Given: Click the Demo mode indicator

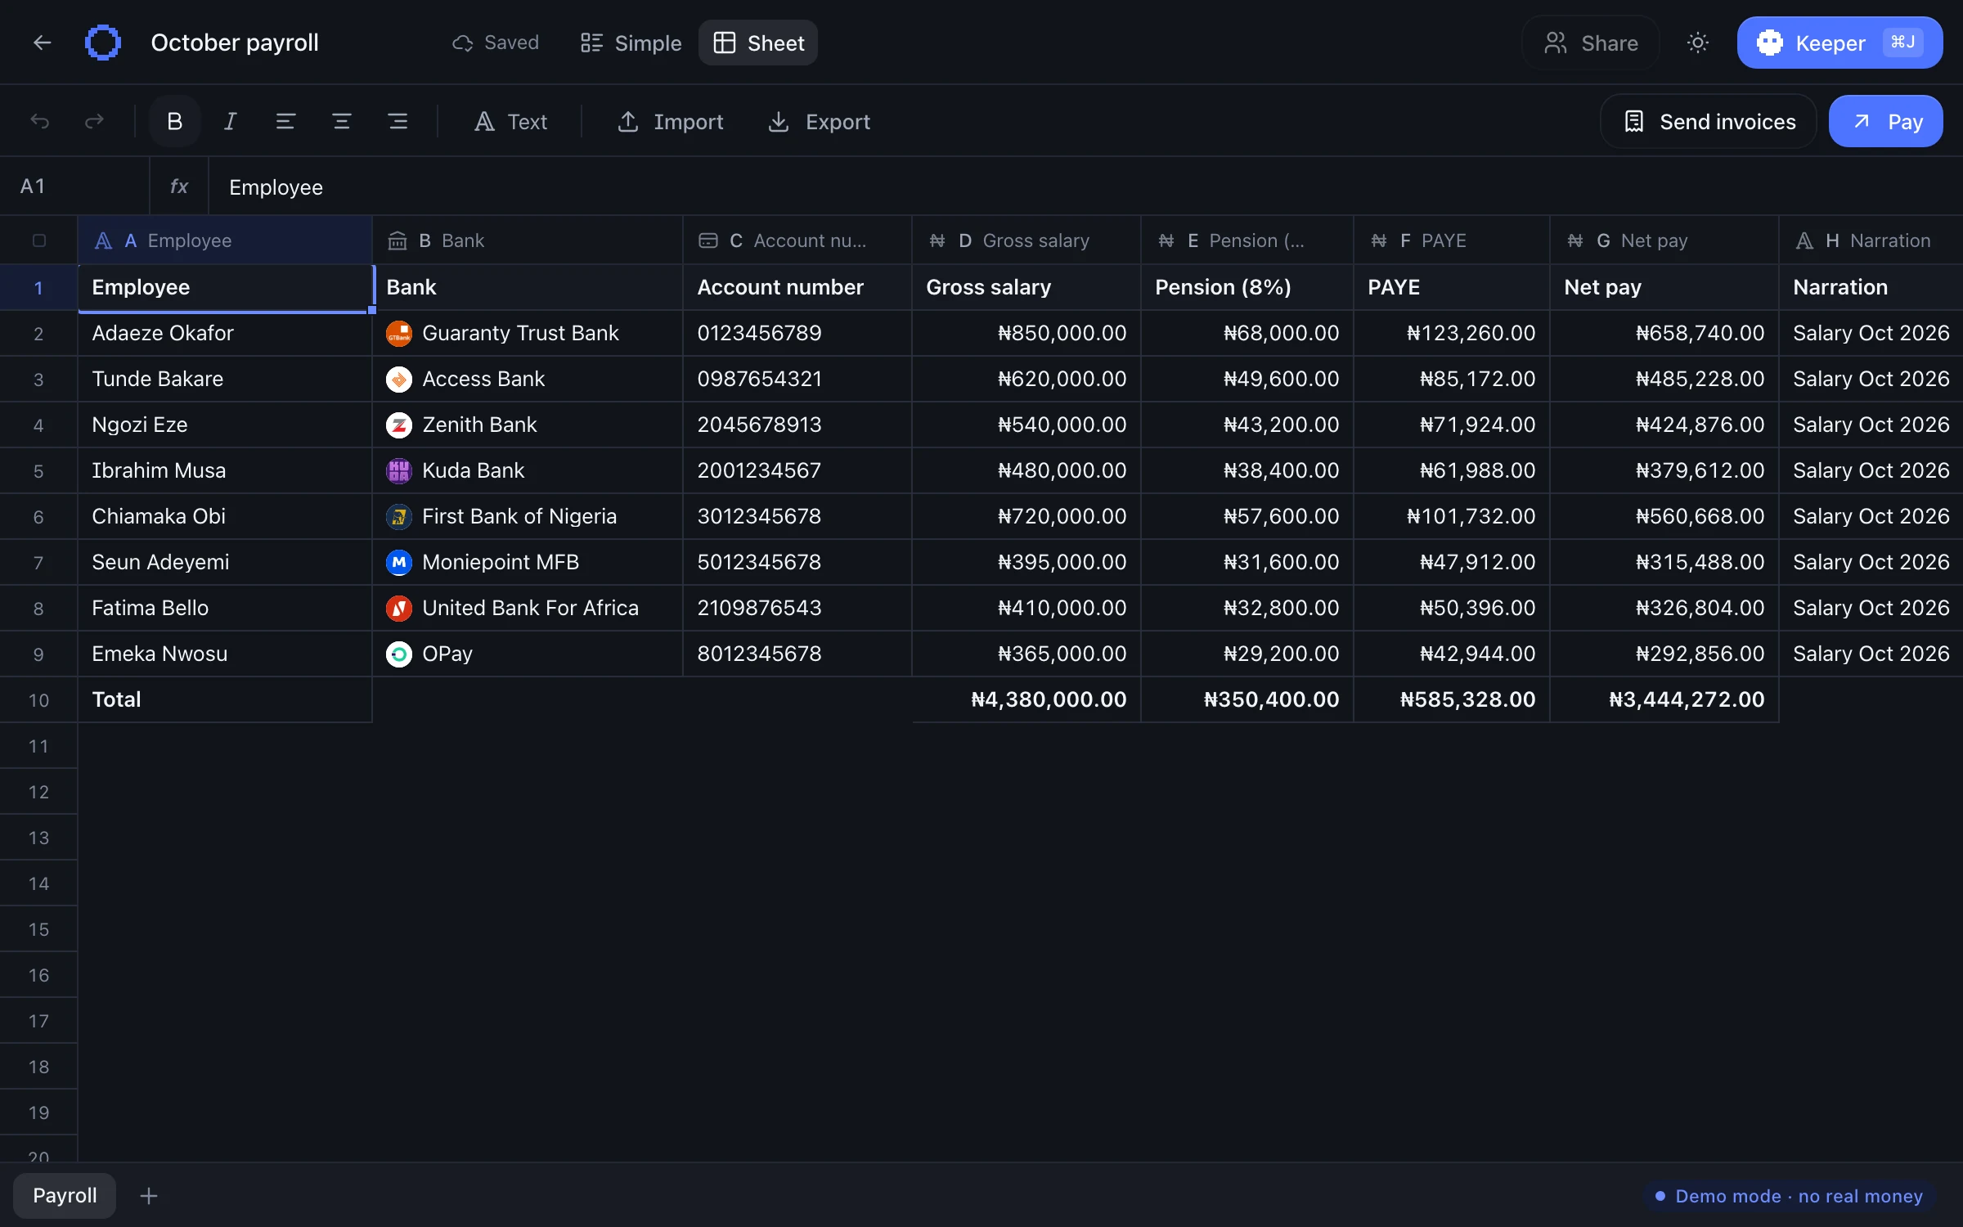Looking at the screenshot, I should click(x=1789, y=1196).
